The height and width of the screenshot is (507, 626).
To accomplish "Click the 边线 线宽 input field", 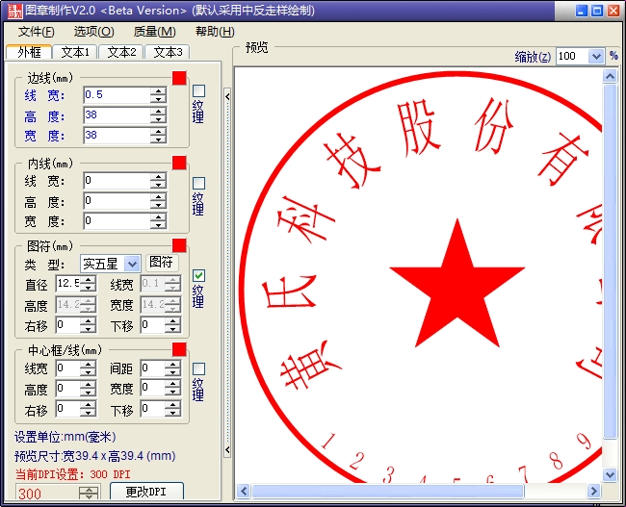I will [x=117, y=95].
